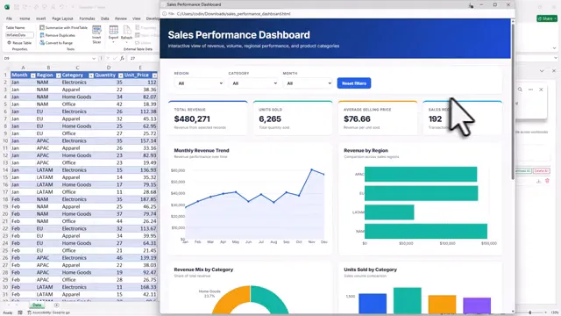Click the Table Name input field
Screen dimensions: 561x316
(19, 35)
